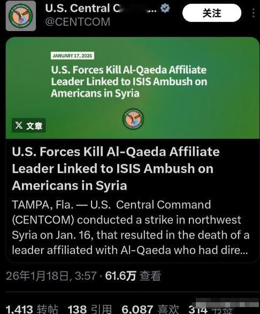View the 61.6万 查看 view count
Viewport: 260px width, 314px height.
pyautogui.click(x=133, y=276)
